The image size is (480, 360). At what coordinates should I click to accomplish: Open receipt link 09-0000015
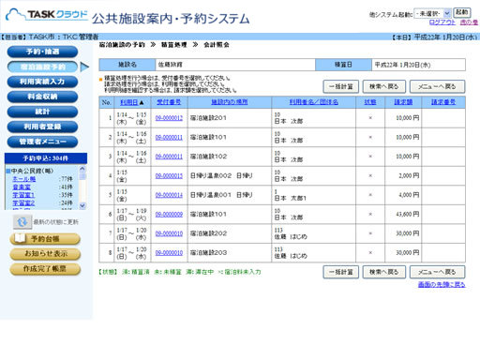click(169, 176)
